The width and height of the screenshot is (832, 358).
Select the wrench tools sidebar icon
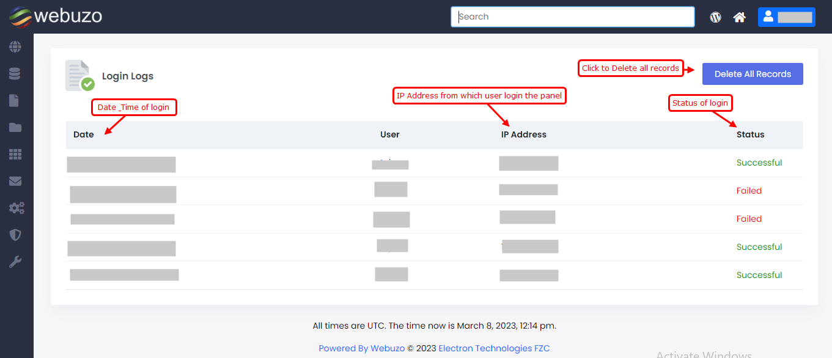(15, 262)
